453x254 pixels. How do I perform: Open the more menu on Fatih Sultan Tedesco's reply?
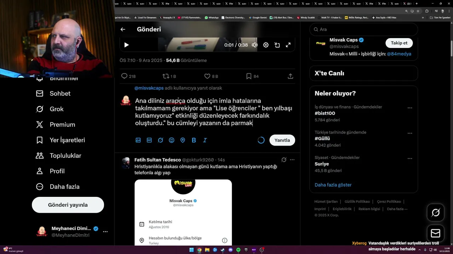292,160
